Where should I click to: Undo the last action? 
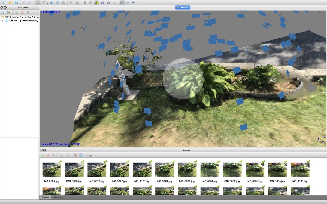pos(25,2)
